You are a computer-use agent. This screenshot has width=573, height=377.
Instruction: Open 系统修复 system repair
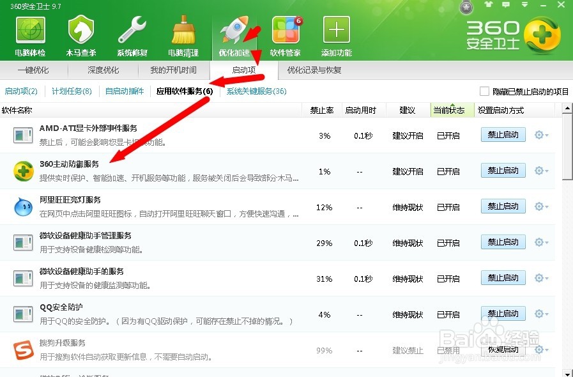pos(132,36)
